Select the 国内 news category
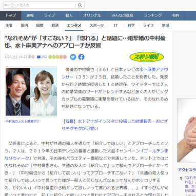 pos(24,26)
